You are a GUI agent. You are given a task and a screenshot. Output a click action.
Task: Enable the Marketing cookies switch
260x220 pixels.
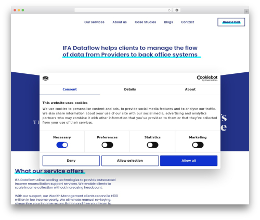coord(198,145)
